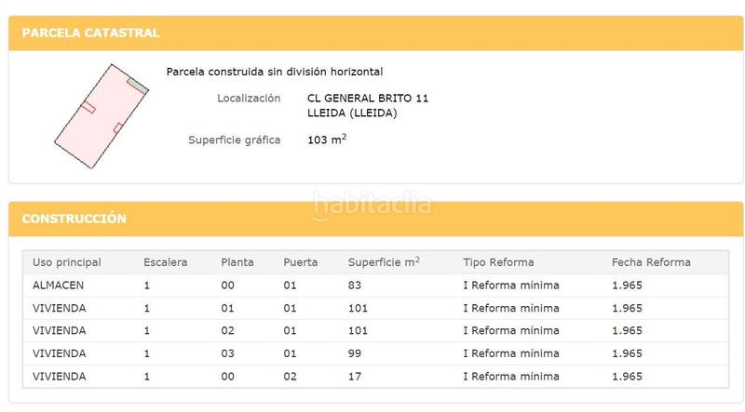This screenshot has width=745, height=412.
Task: Click the CONSTRUCCIÓN section header
Action: tap(74, 219)
